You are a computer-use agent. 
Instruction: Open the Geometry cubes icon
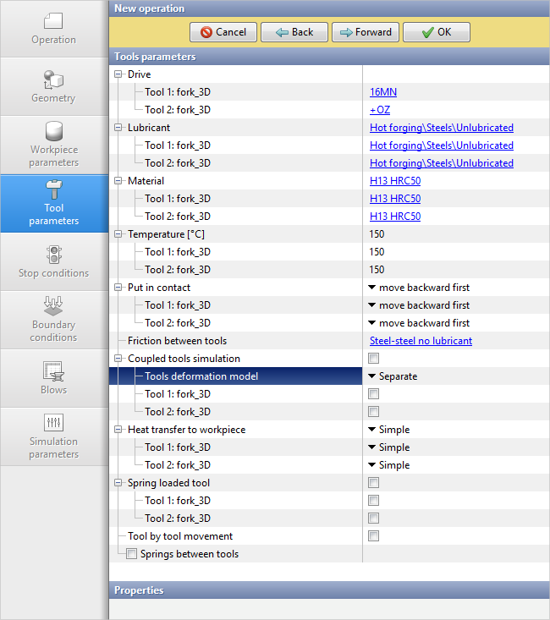click(53, 80)
